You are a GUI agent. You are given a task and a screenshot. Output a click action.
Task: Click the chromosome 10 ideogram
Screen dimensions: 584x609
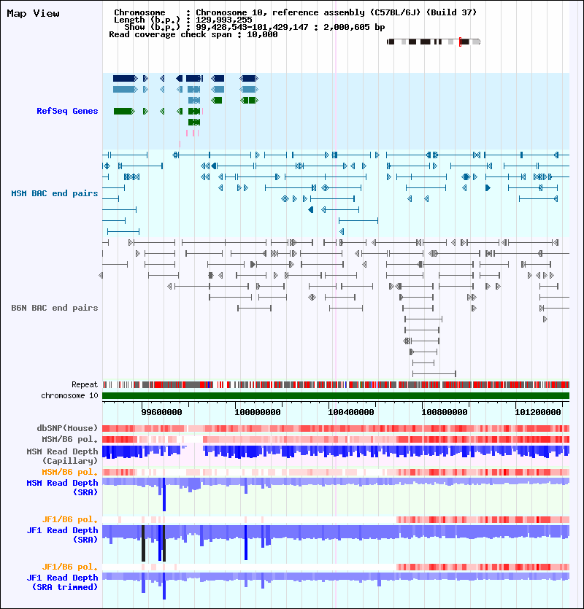point(434,42)
